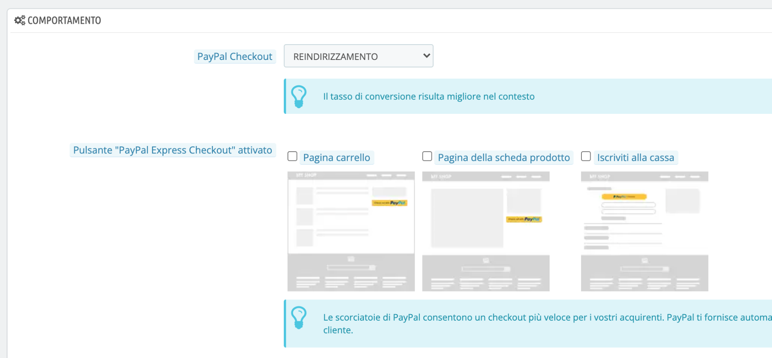Click the Pulsante "PayPal Express Checkout" attivato label

pos(173,150)
